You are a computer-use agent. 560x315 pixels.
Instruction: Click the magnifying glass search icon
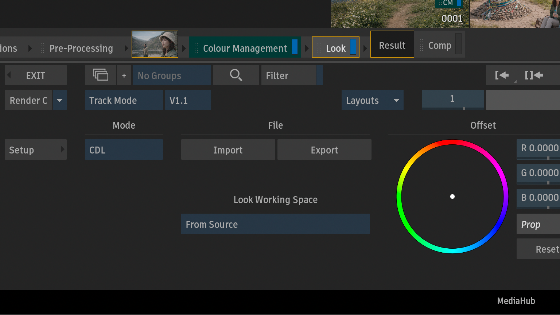click(236, 75)
